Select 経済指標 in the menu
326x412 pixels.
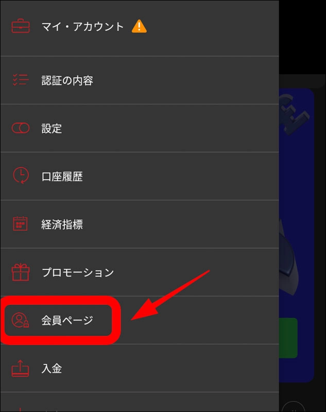140,224
